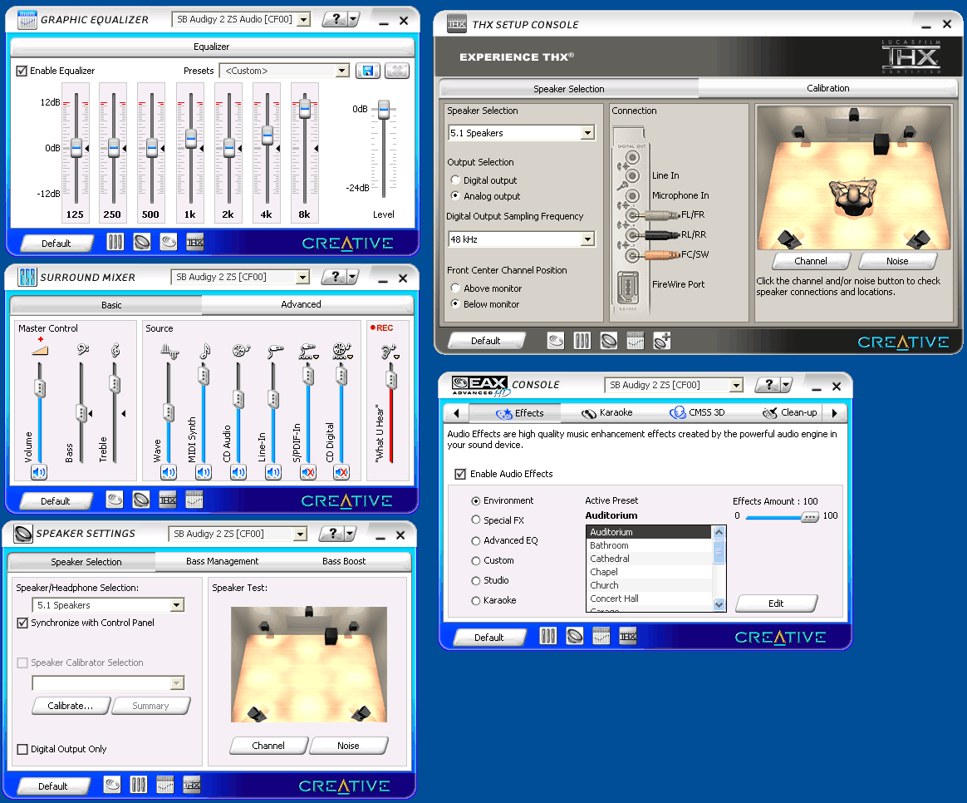The image size is (967, 803).
Task: Open THX console from EAX Console toolbar
Action: [628, 636]
